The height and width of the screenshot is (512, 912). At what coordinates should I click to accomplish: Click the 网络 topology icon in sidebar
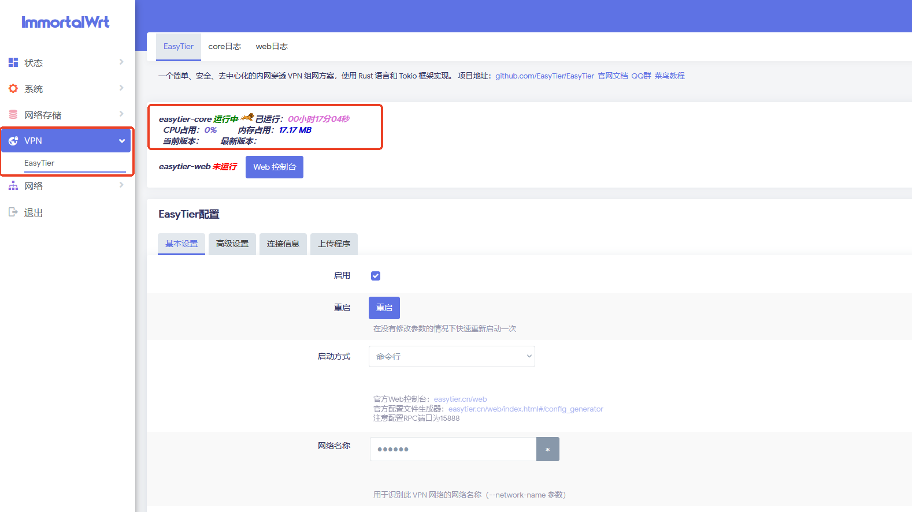13,185
